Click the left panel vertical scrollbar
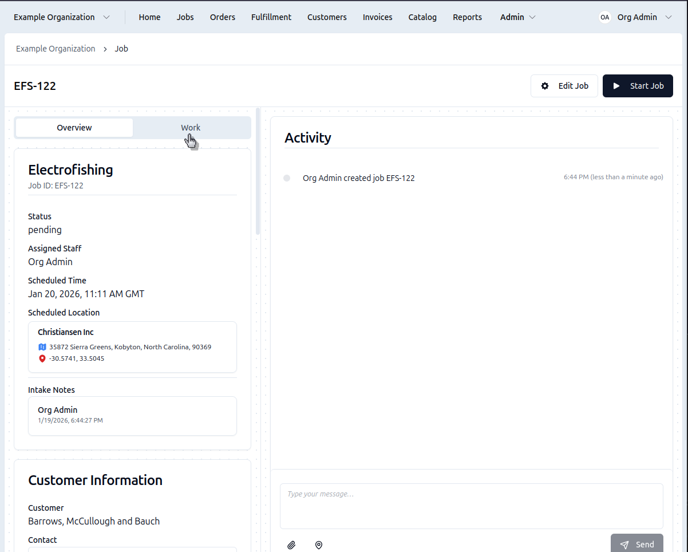 258,172
